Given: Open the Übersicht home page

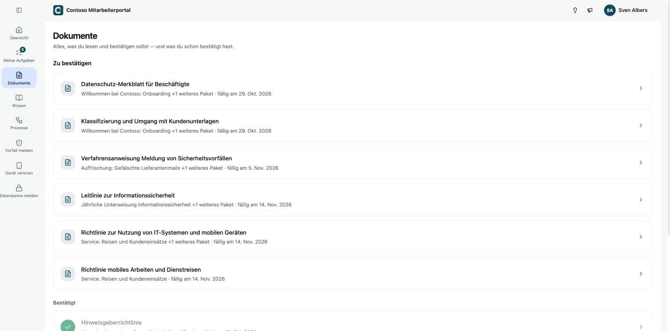Looking at the screenshot, I should tap(19, 33).
